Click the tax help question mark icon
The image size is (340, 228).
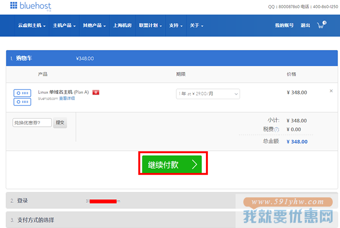[x=277, y=129]
